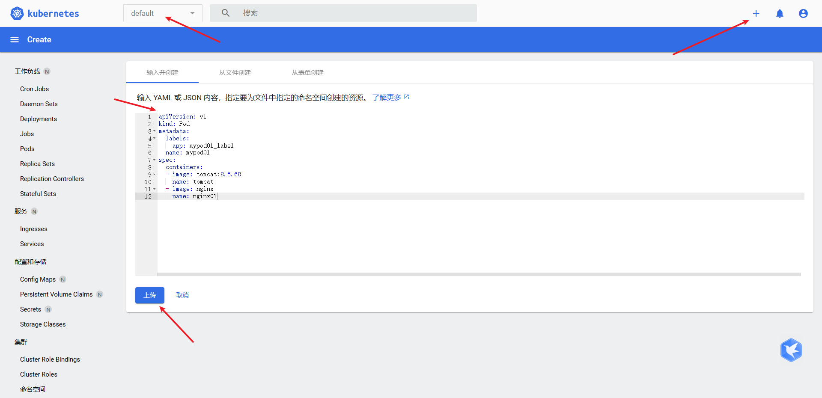Open the notifications bell
The image size is (822, 398).
780,13
